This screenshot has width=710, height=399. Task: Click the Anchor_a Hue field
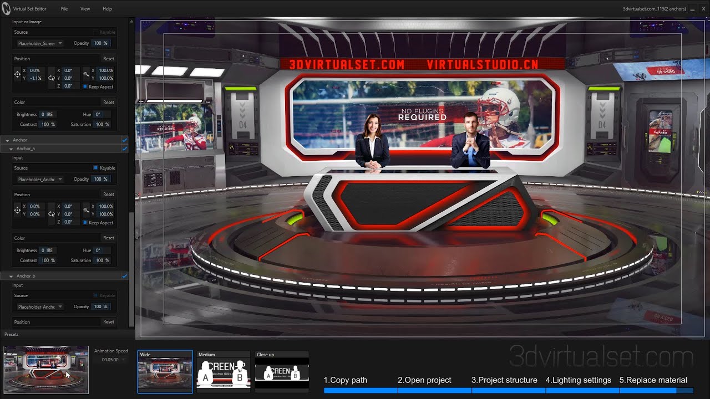102,250
